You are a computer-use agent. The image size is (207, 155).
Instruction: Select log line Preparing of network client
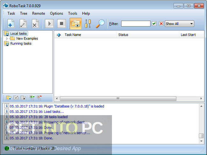tap(49, 122)
